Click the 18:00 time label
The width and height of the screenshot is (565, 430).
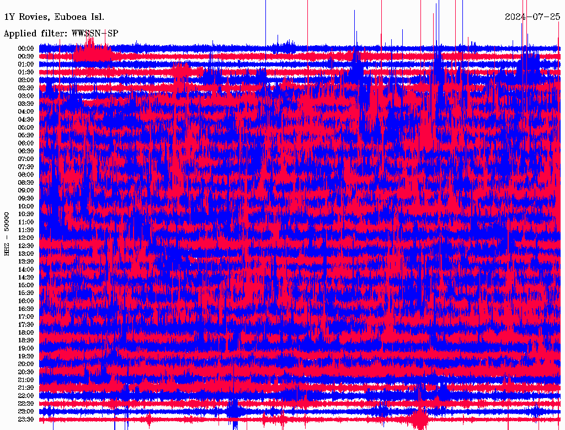[x=26, y=333]
